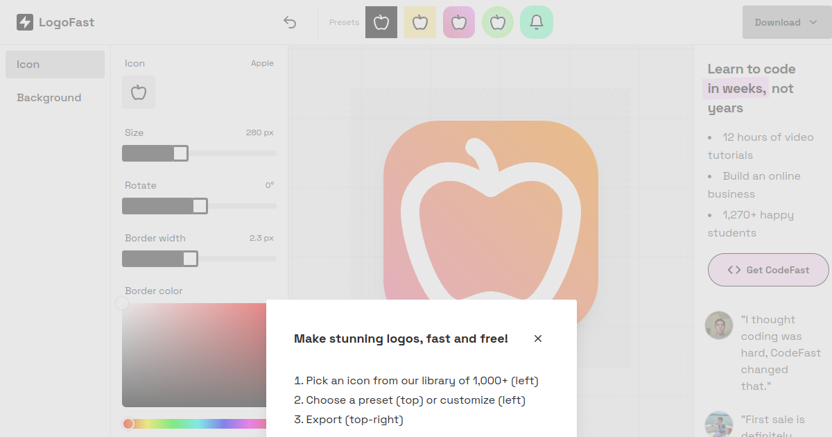Click the 'Build an online business' bullet
Screen dimensions: 832x437
click(x=754, y=185)
